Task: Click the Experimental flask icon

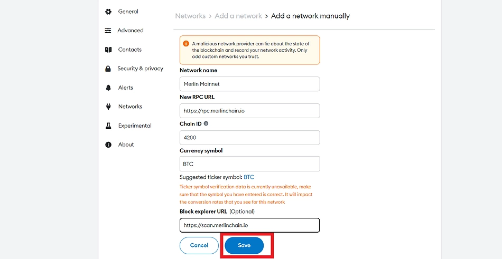Action: (108, 126)
